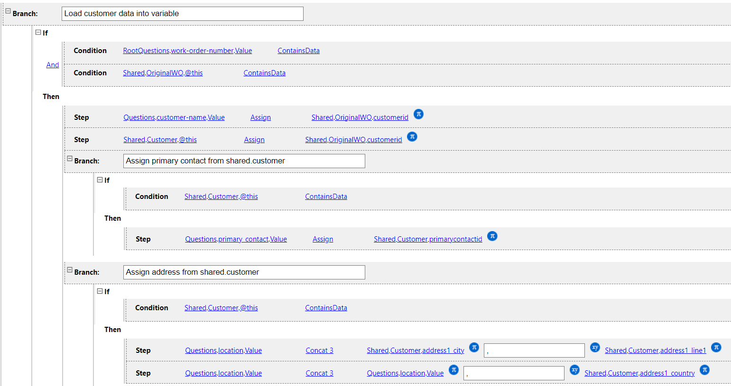Click pi icon in Shared.Customer.@this assign step
Image resolution: width=731 pixels, height=386 pixels.
tap(412, 136)
